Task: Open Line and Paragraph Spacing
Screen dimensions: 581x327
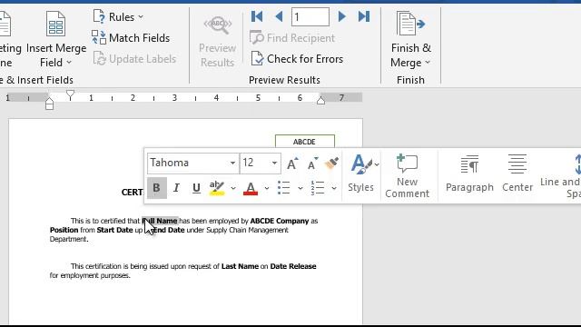Action: 561,175
